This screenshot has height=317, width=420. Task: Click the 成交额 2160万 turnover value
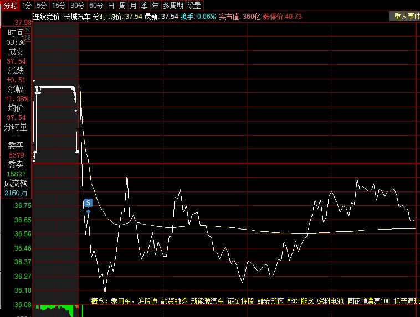tap(16, 193)
